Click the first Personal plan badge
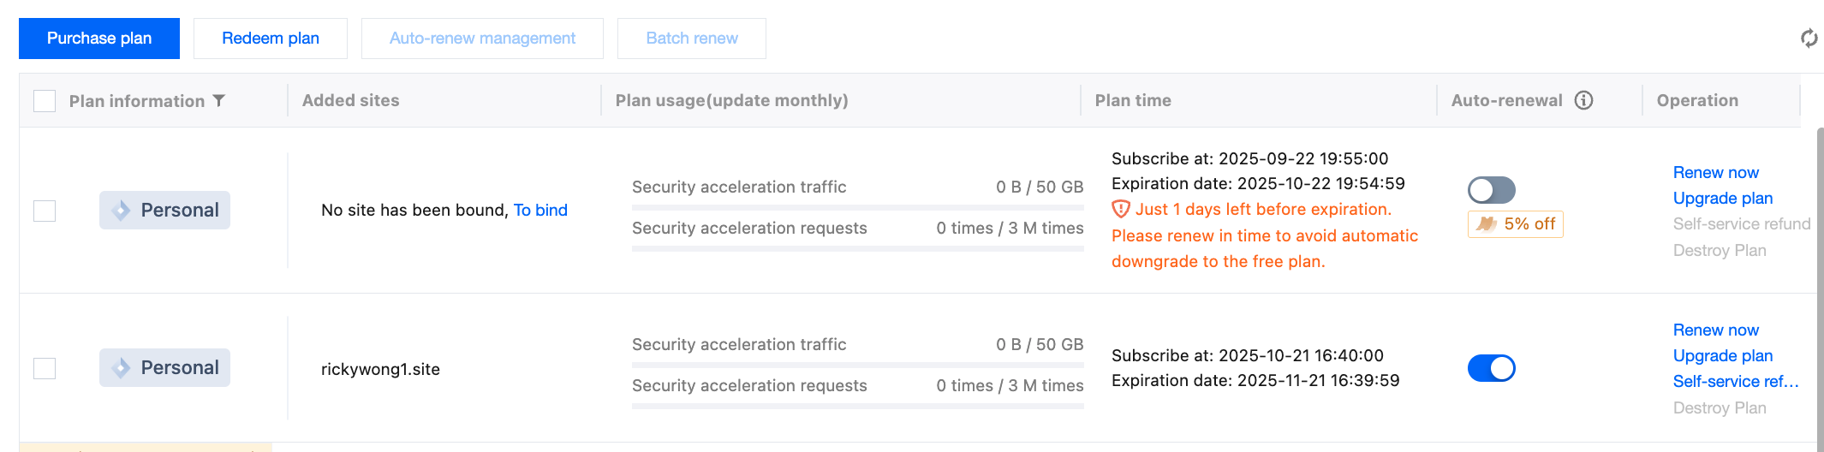Image resolution: width=1824 pixels, height=452 pixels. coord(164,211)
